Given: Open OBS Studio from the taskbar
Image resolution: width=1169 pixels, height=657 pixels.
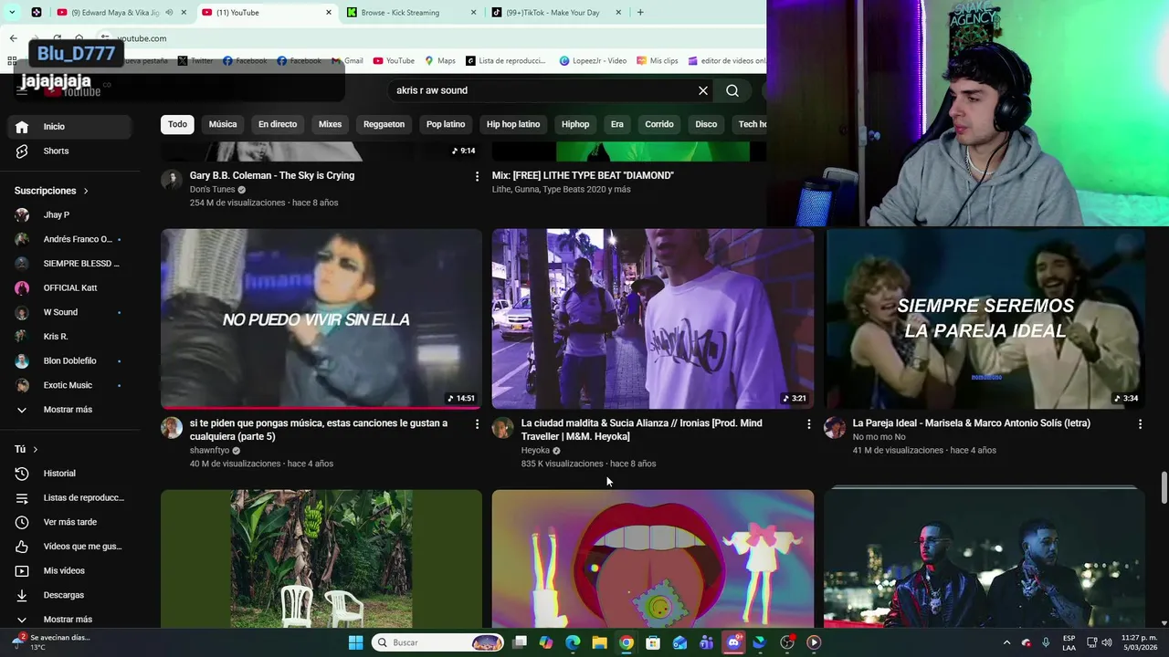Looking at the screenshot, I should (x=787, y=642).
